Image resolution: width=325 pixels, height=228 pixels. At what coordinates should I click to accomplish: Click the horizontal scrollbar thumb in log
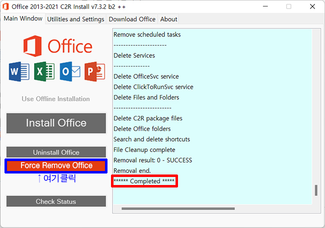[178, 208]
